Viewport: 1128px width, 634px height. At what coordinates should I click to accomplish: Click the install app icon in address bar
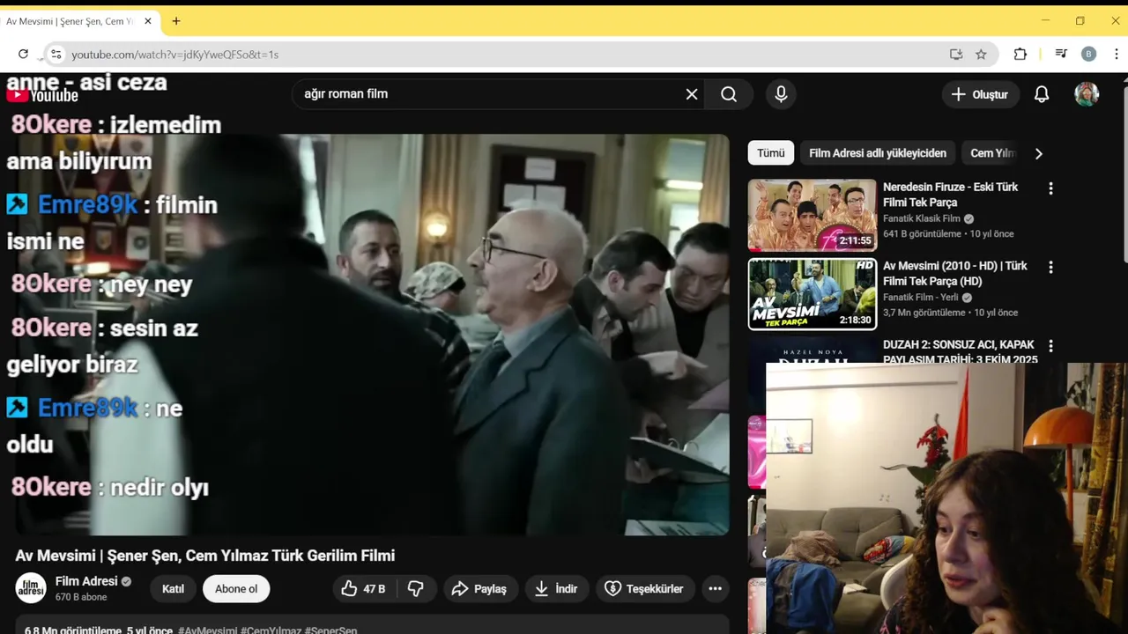pyautogui.click(x=956, y=54)
